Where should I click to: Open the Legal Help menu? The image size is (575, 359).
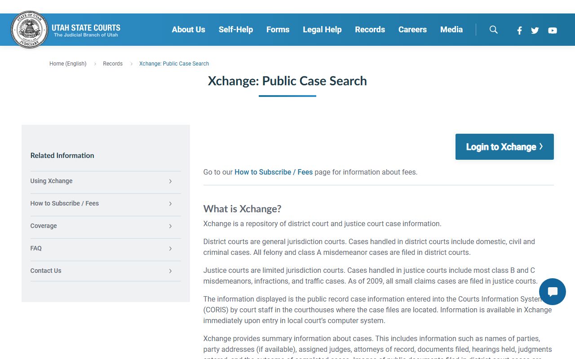coord(322,30)
